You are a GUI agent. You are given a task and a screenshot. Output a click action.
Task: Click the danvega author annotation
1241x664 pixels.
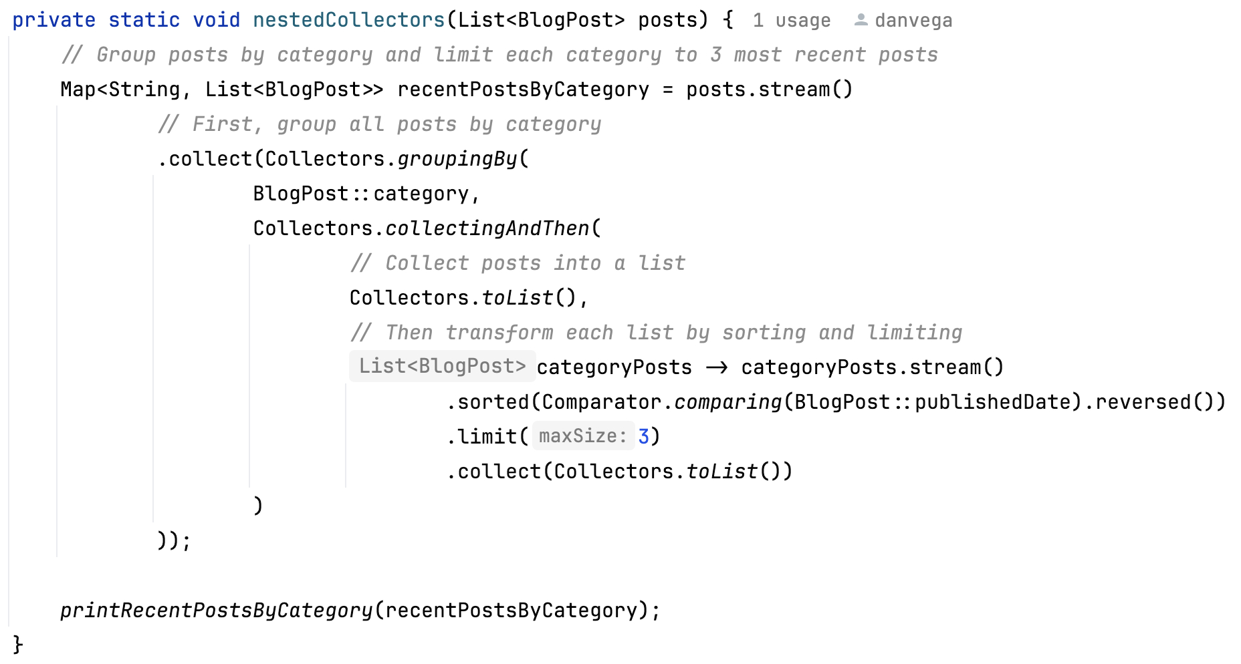(913, 21)
